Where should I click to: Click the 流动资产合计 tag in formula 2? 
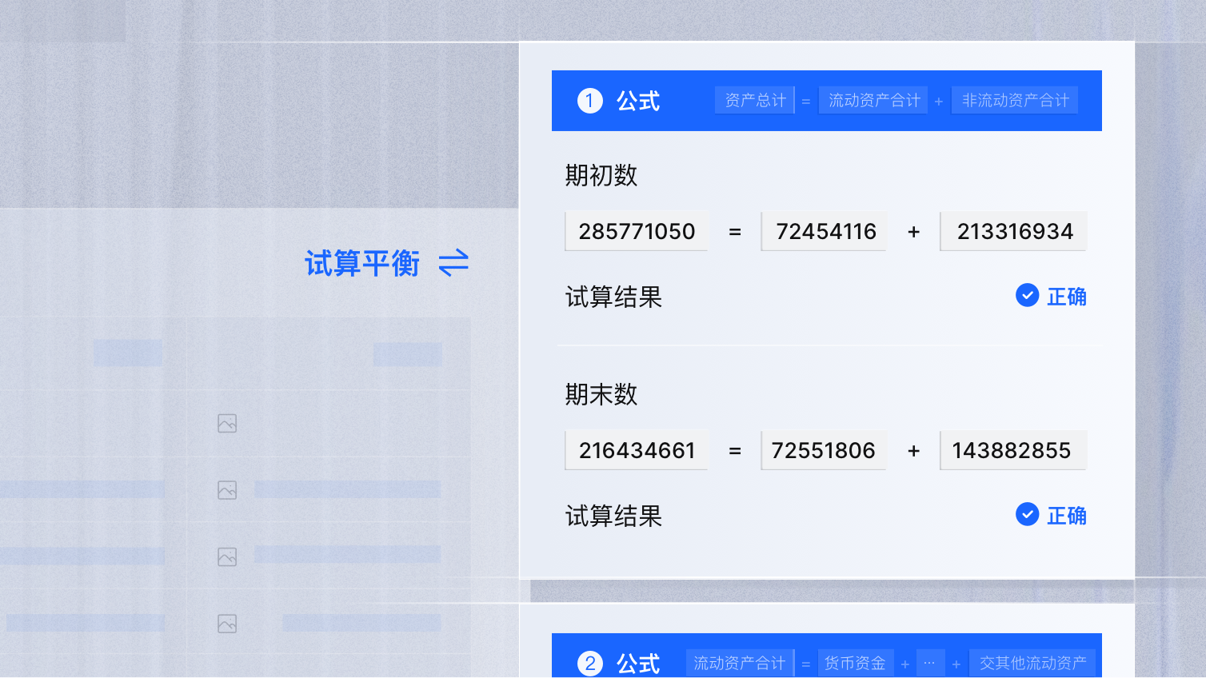point(740,663)
